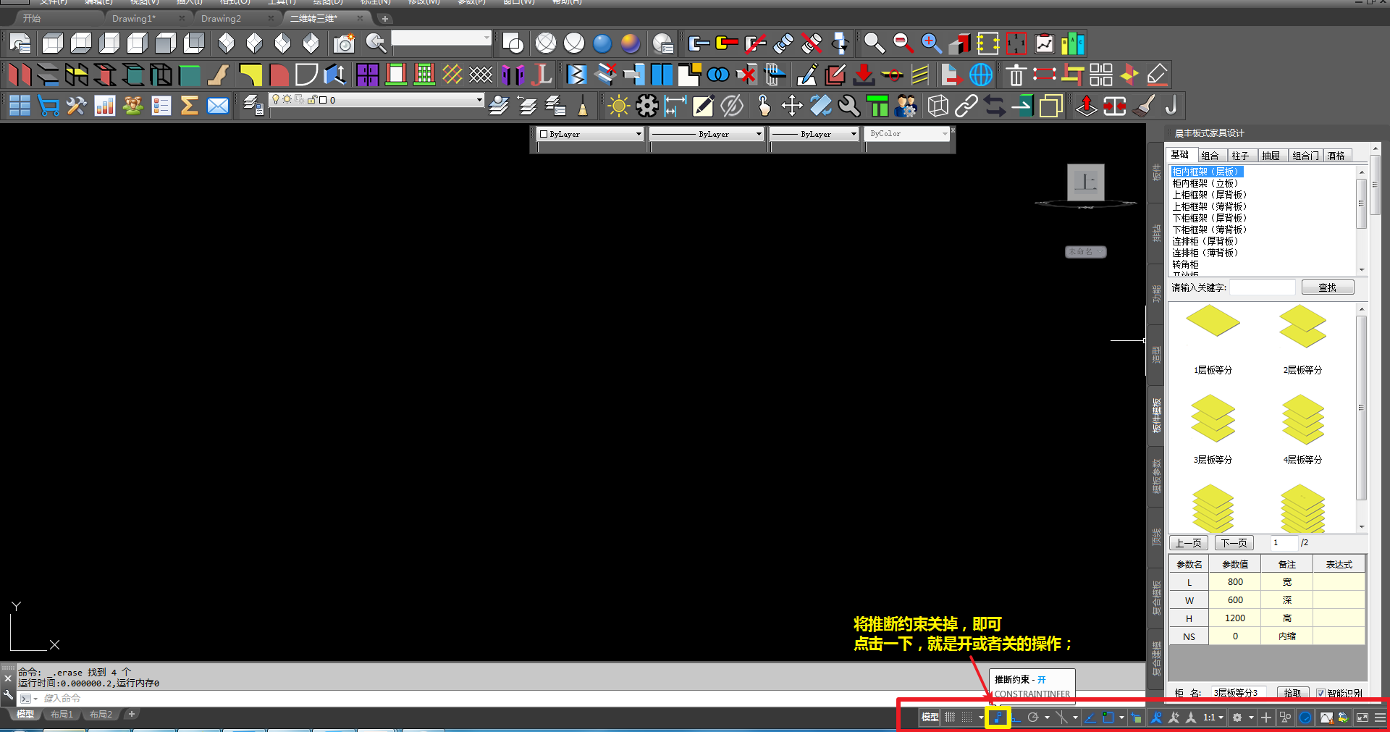The image size is (1390, 732).
Task: Switch to the Drawing2 document tab
Action: click(x=221, y=18)
